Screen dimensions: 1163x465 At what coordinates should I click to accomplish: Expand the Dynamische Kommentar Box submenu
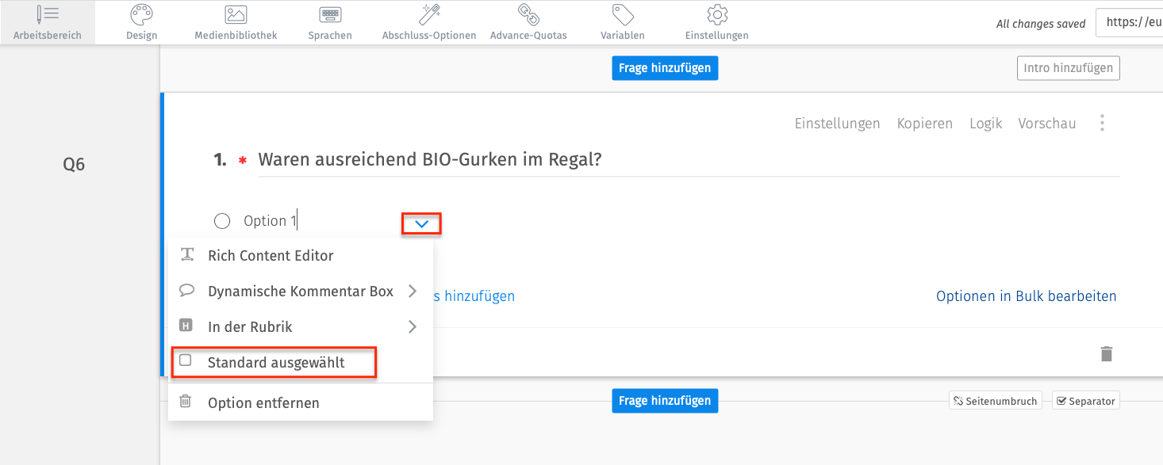pos(300,291)
